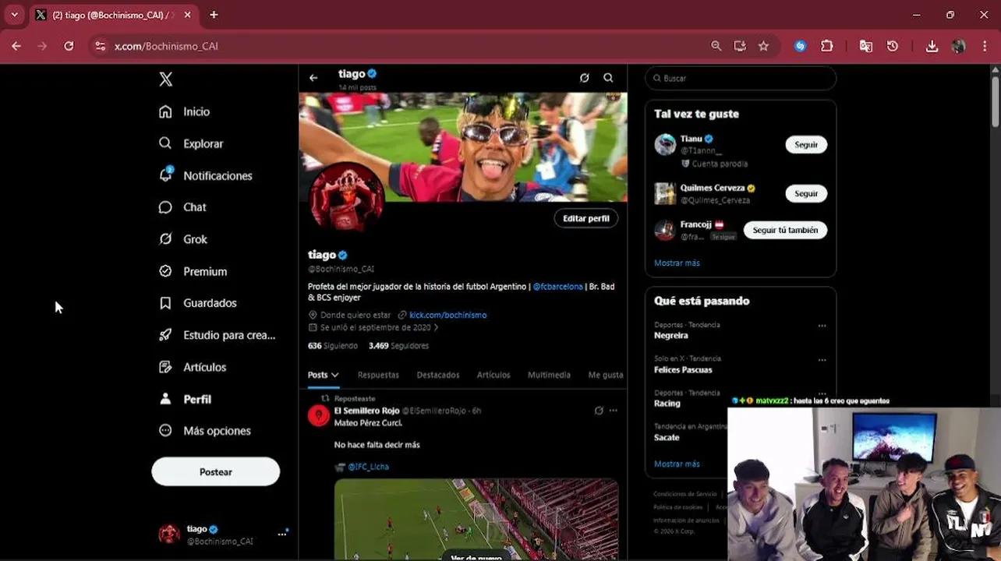This screenshot has width=1001, height=561.
Task: Switch to the profile Artículos tab
Action: (493, 375)
